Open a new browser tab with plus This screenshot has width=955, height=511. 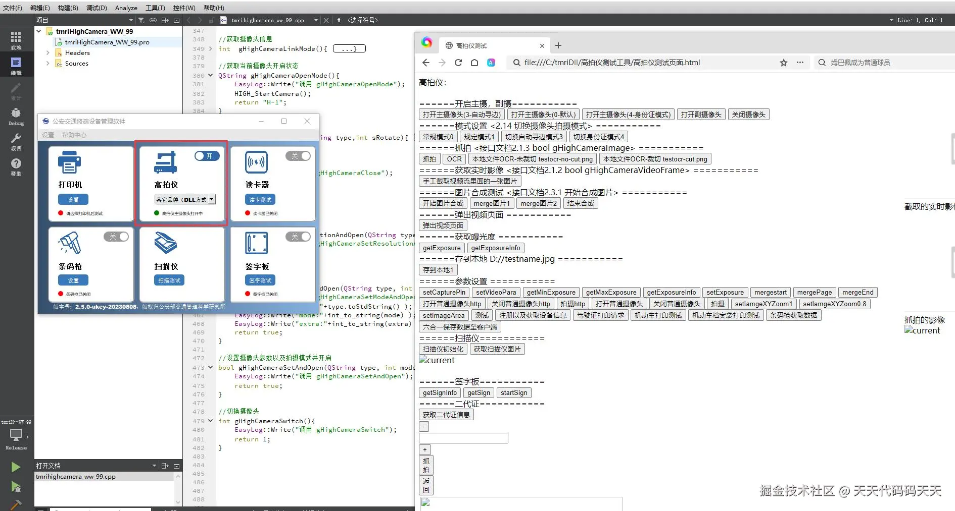click(x=558, y=45)
